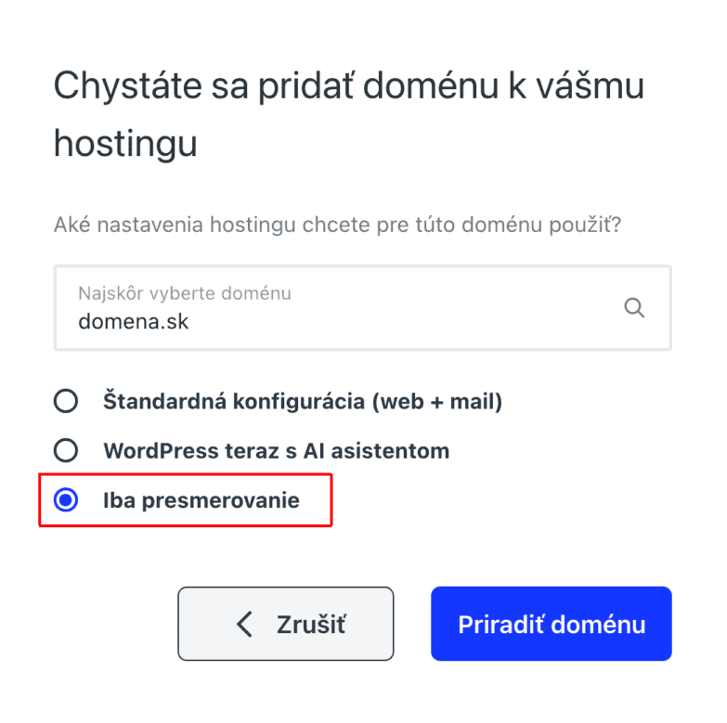Click the '(web + mail)' text
727x723 pixels.
tap(435, 402)
